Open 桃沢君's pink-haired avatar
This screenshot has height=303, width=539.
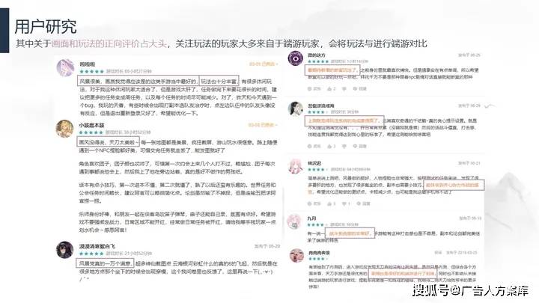pyautogui.click(x=295, y=166)
